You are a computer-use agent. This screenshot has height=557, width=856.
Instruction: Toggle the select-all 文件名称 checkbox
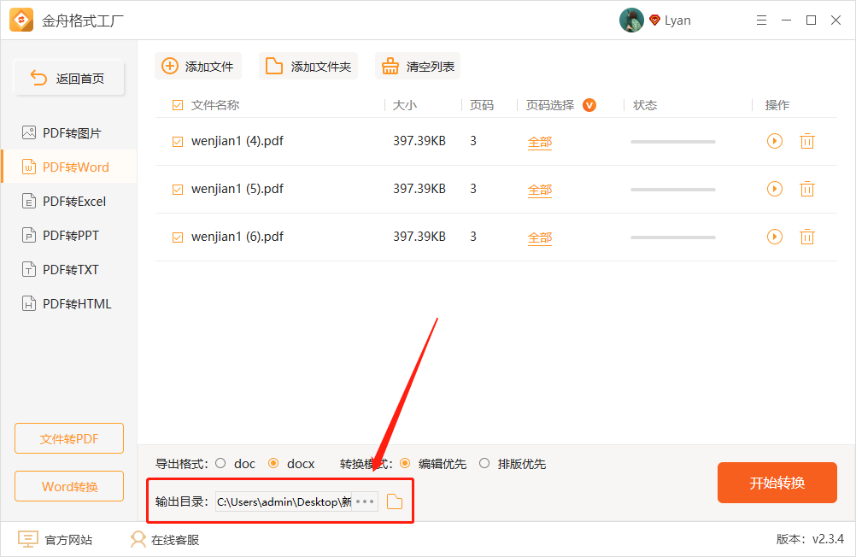(178, 105)
